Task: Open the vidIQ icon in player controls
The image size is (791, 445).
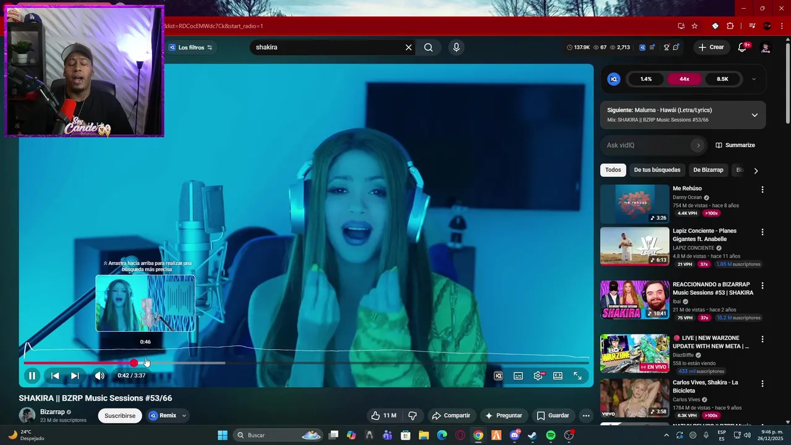Action: (x=499, y=376)
